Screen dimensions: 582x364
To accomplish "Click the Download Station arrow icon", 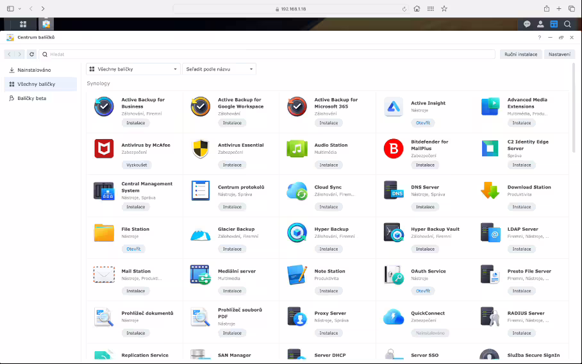I will click(x=490, y=191).
